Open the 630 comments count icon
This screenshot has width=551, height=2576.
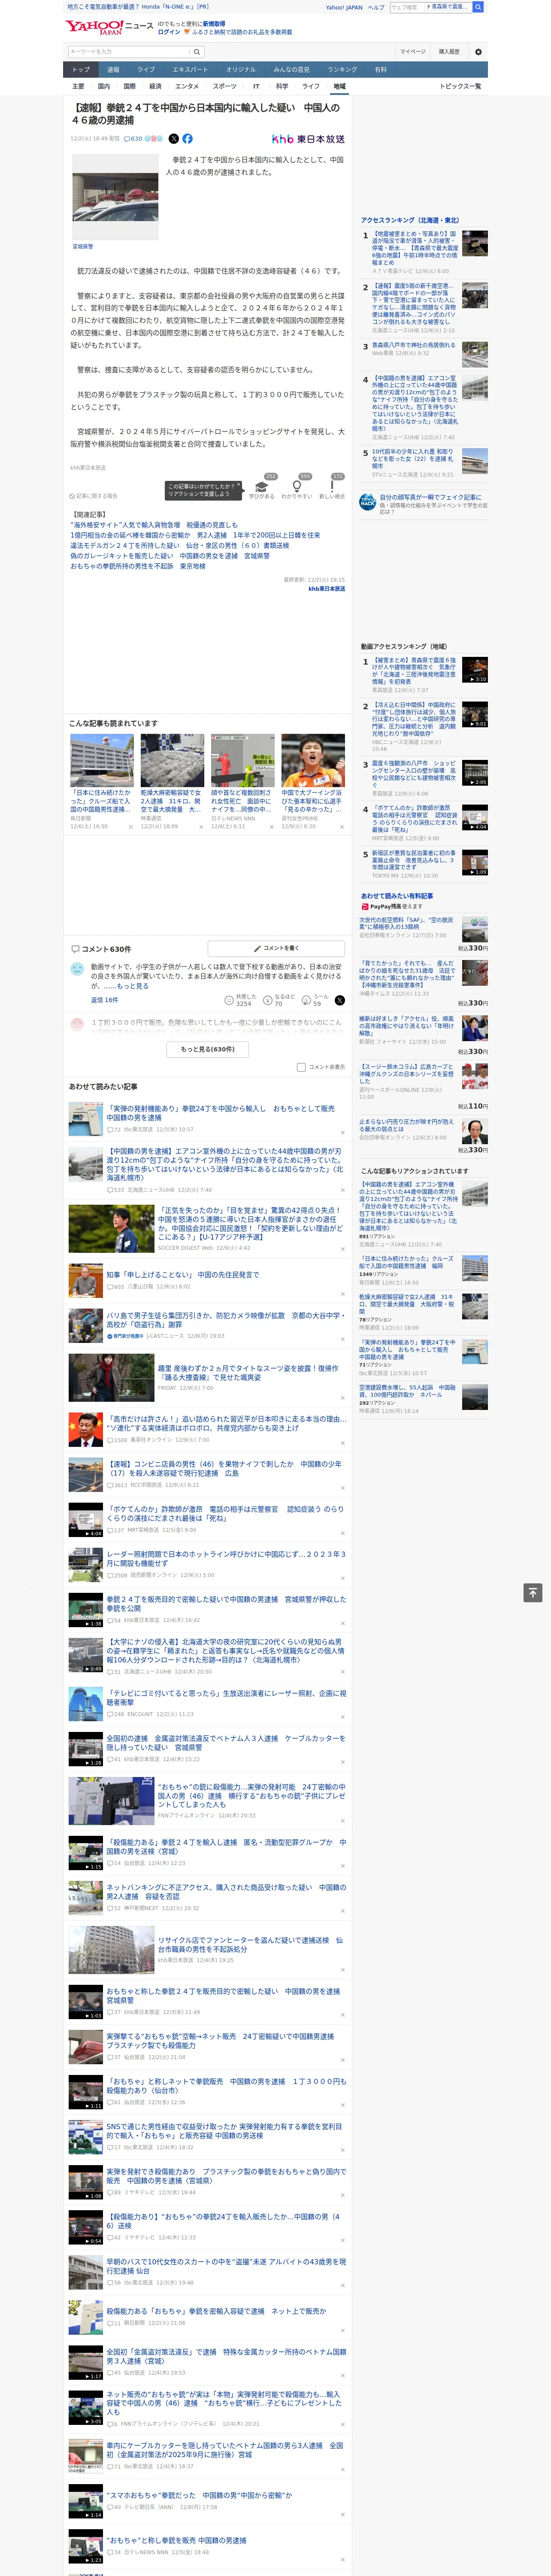pyautogui.click(x=134, y=139)
